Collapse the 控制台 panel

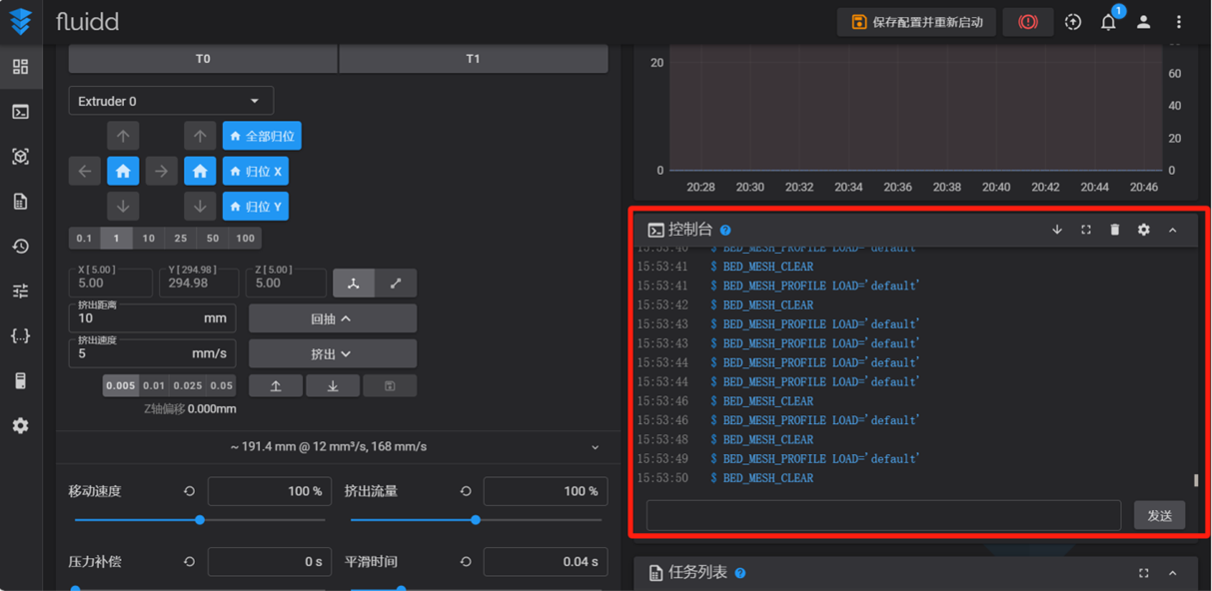coord(1173,230)
